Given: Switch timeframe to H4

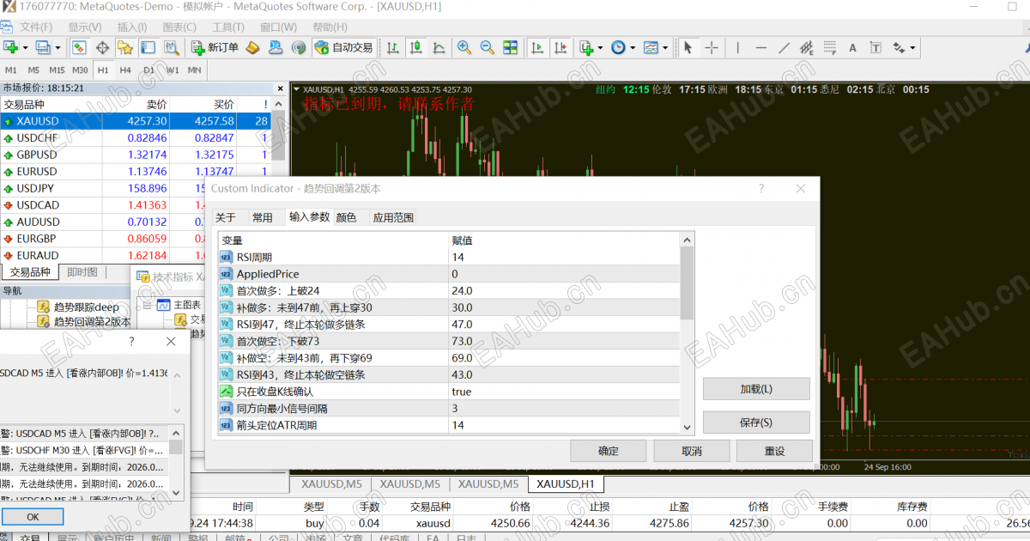Looking at the screenshot, I should pyautogui.click(x=125, y=70).
